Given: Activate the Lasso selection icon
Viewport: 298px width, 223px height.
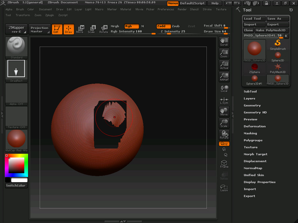Looking at the screenshot, I should pos(224,188).
